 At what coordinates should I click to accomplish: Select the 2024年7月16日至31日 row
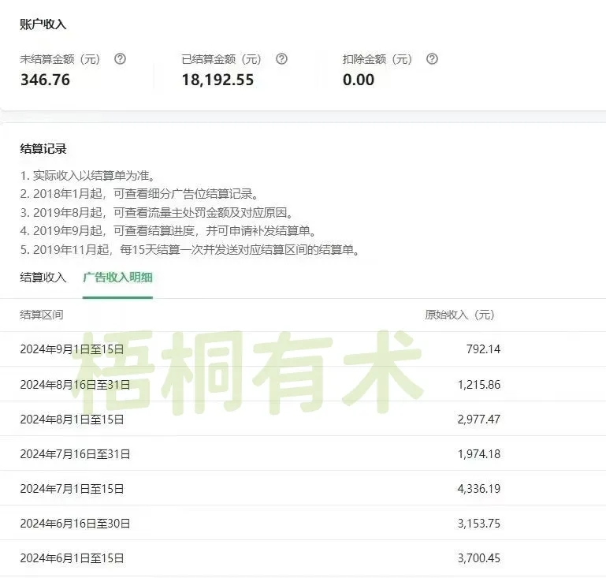pyautogui.click(x=75, y=454)
